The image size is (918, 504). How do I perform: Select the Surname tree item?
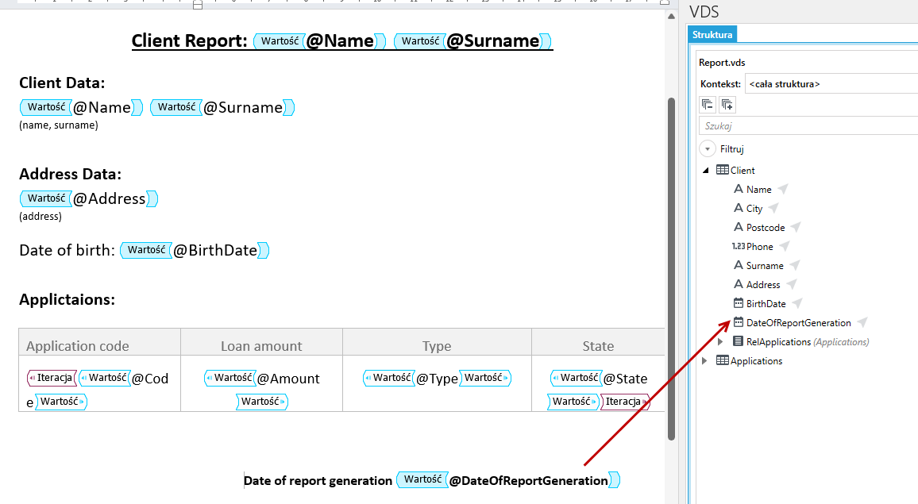tap(765, 266)
